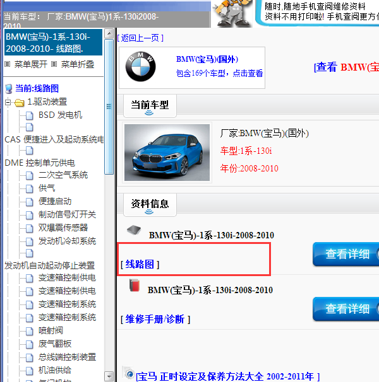Open BMW(宝马)(国外) brand link

click(207, 59)
